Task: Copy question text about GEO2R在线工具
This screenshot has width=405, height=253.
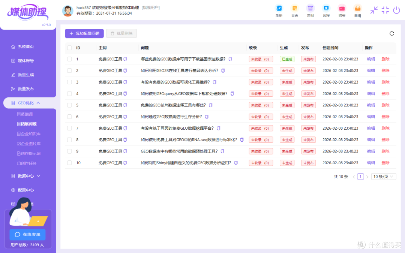Action: (223, 70)
